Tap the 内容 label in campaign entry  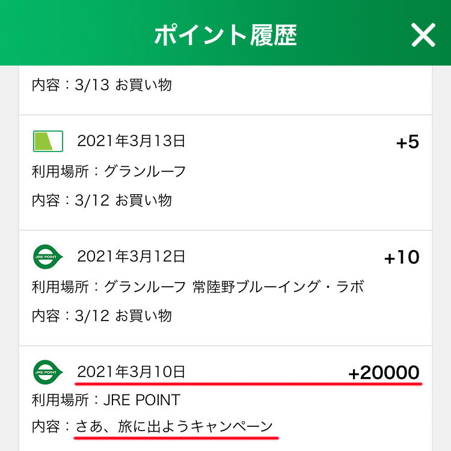pyautogui.click(x=46, y=426)
